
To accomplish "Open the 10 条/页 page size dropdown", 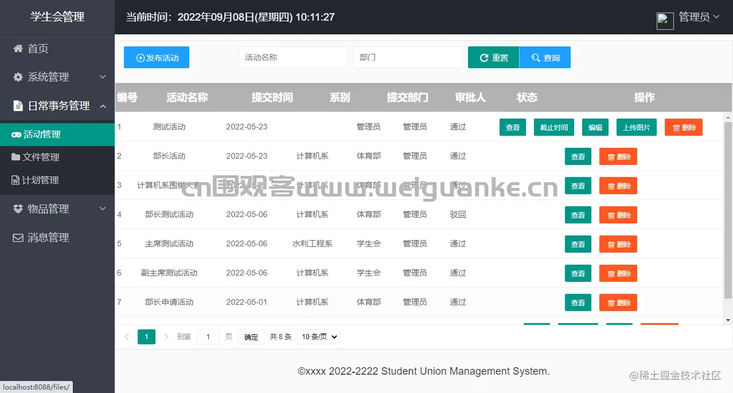I will tap(318, 337).
